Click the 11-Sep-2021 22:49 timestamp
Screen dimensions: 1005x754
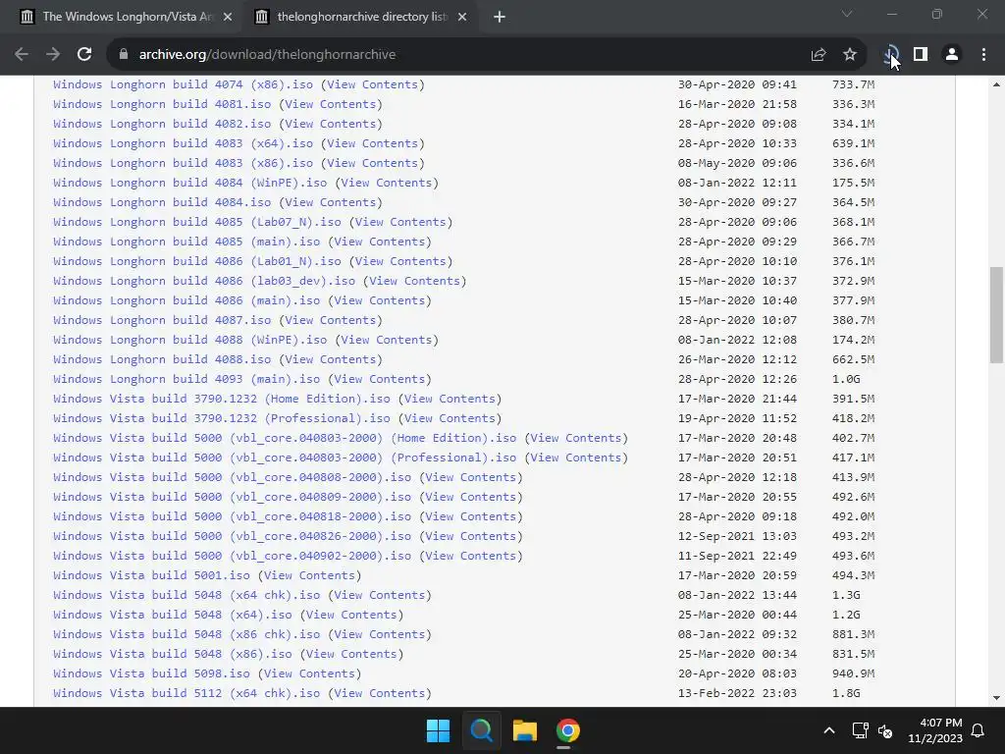pyautogui.click(x=737, y=556)
